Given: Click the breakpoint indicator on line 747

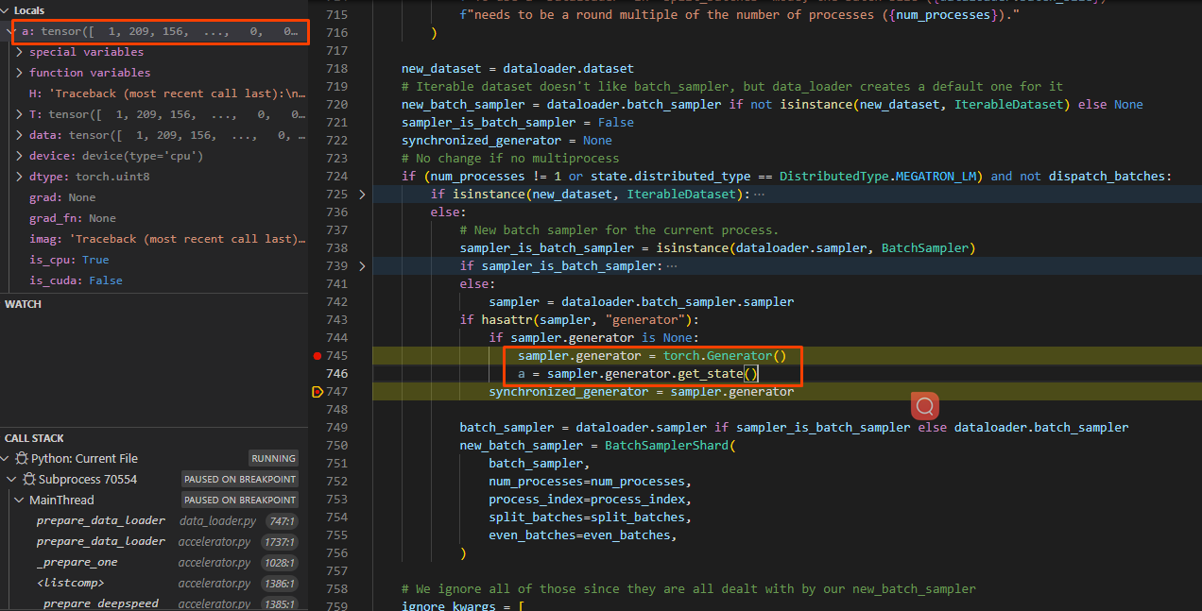Looking at the screenshot, I should click(x=318, y=391).
